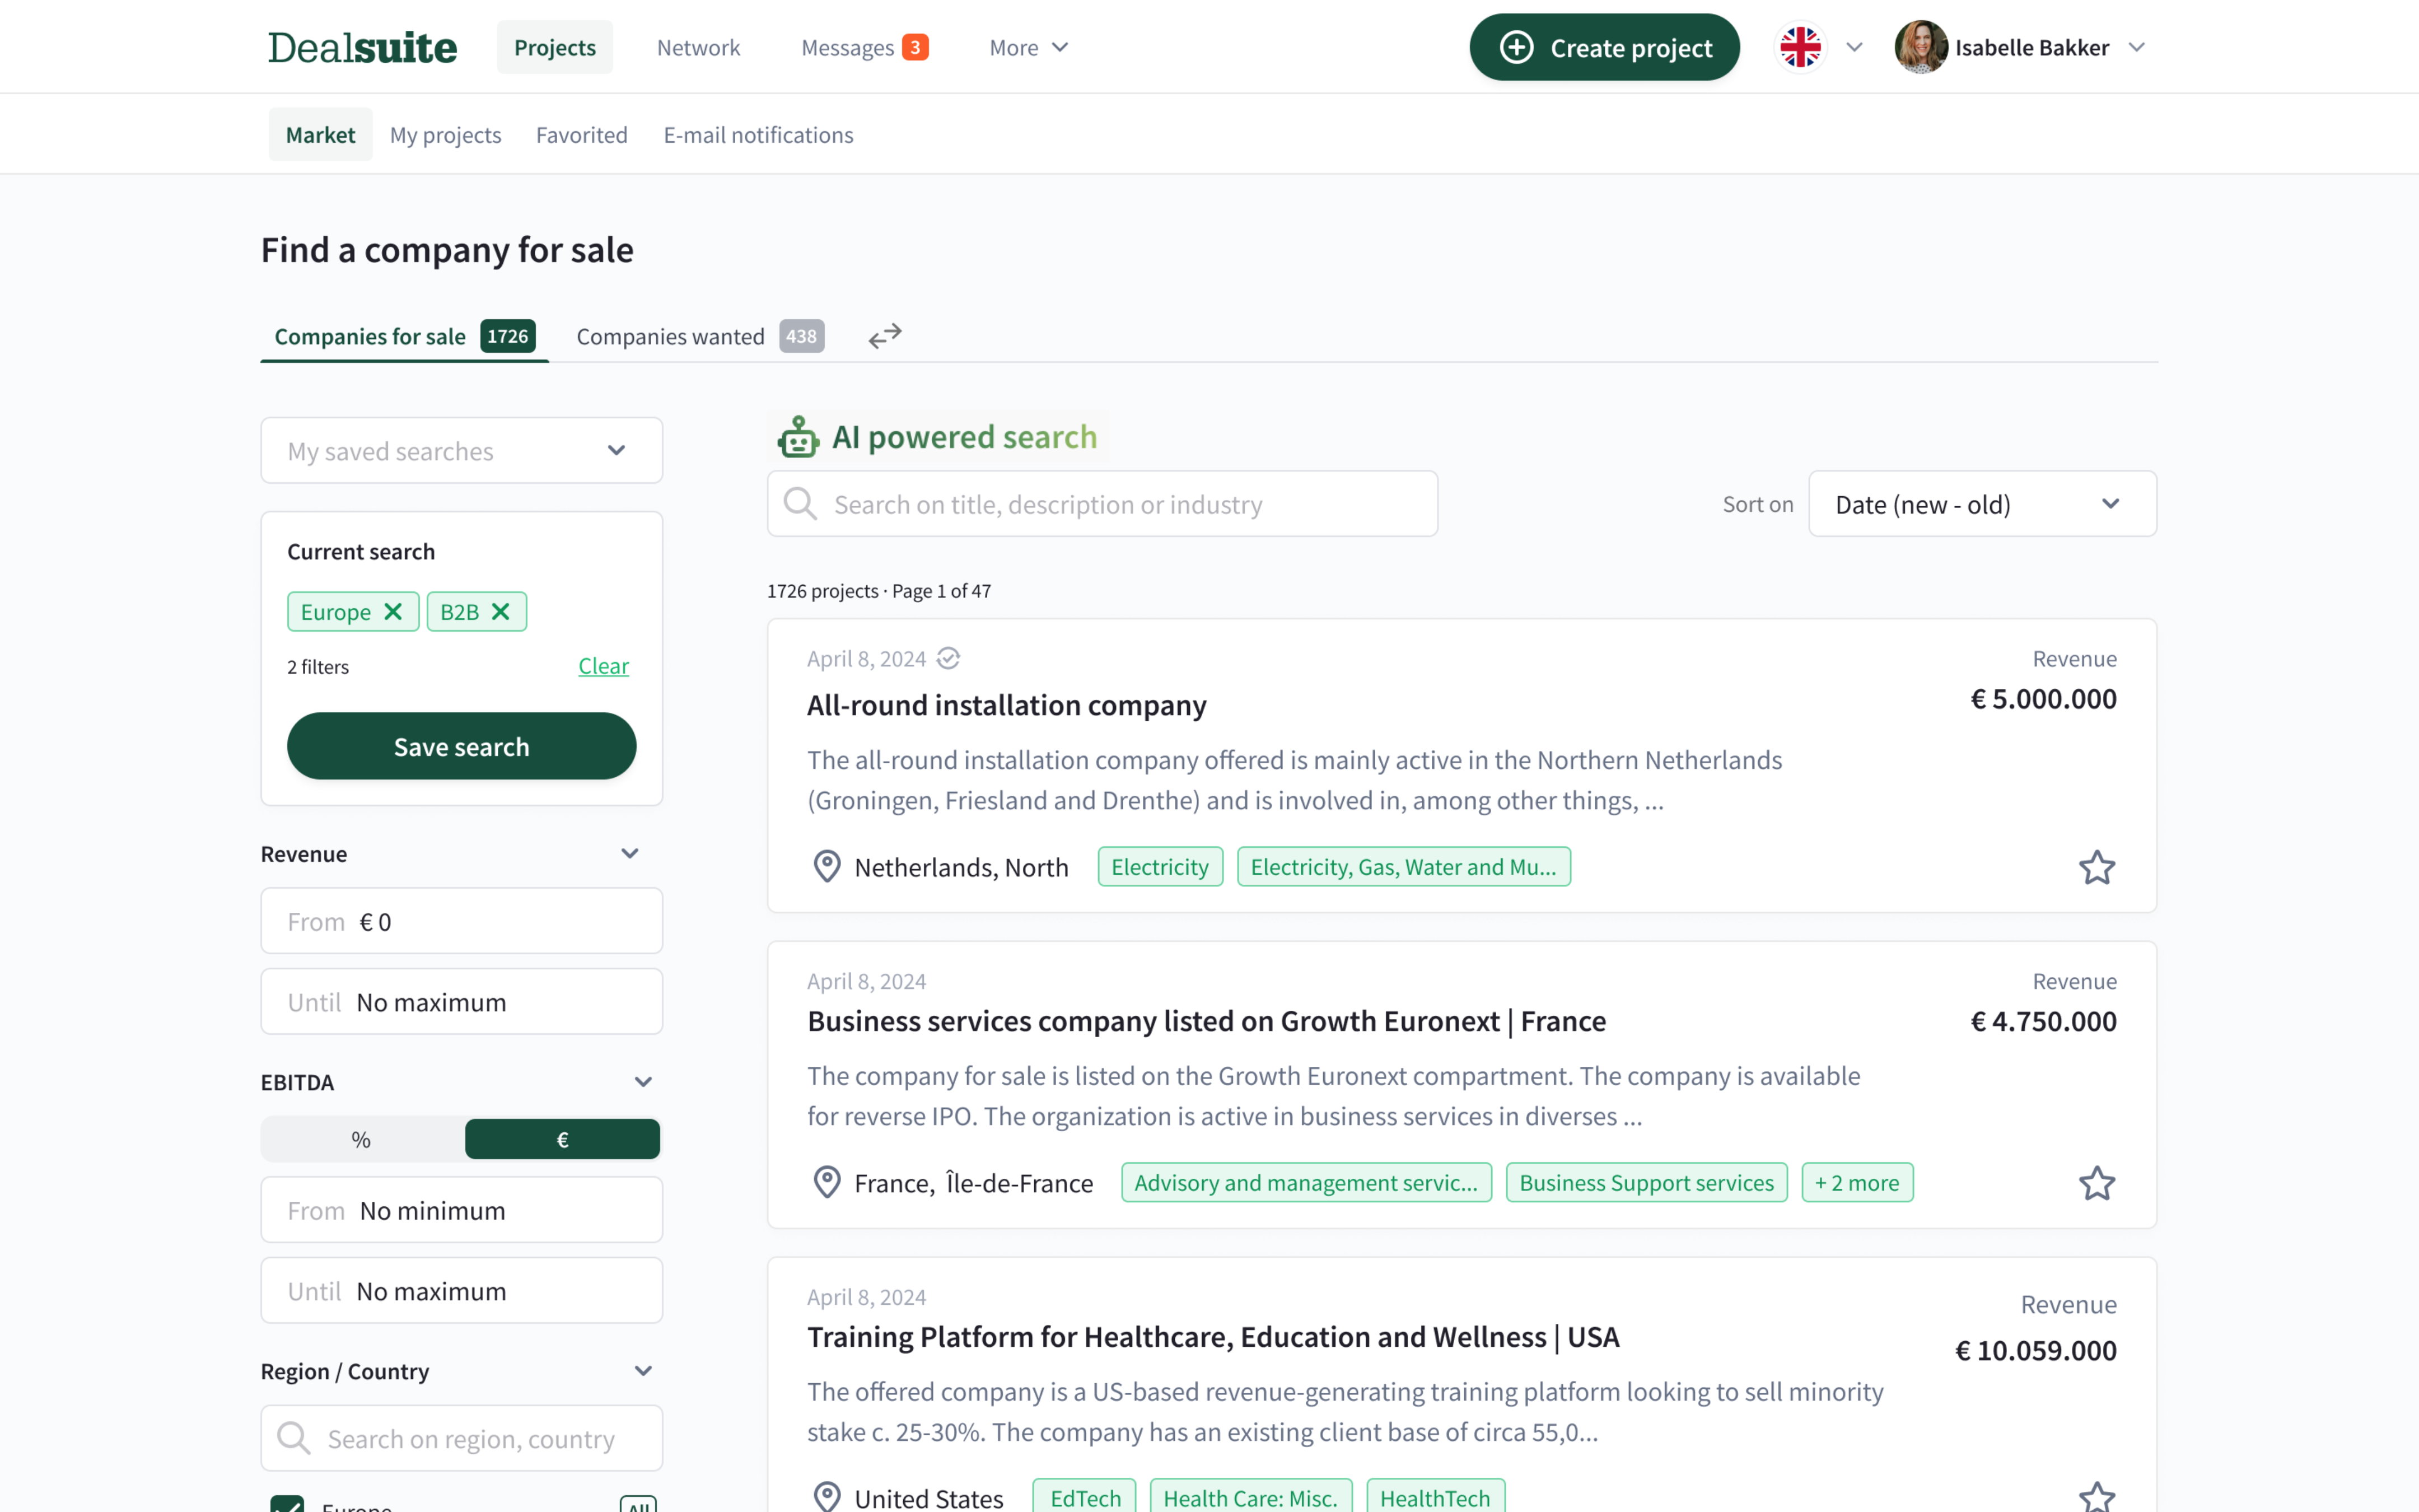Click the title, description or industry search field

click(1101, 504)
